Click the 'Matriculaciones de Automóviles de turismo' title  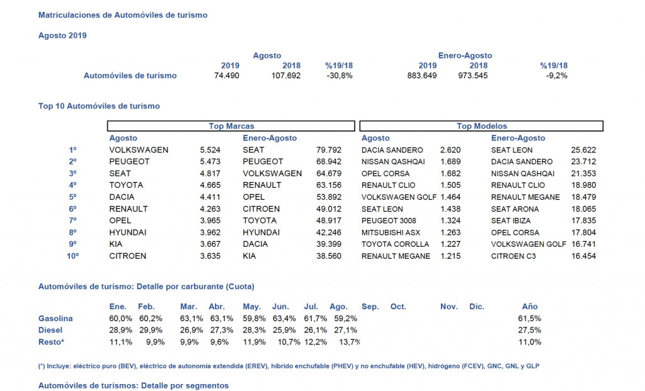coord(123,14)
